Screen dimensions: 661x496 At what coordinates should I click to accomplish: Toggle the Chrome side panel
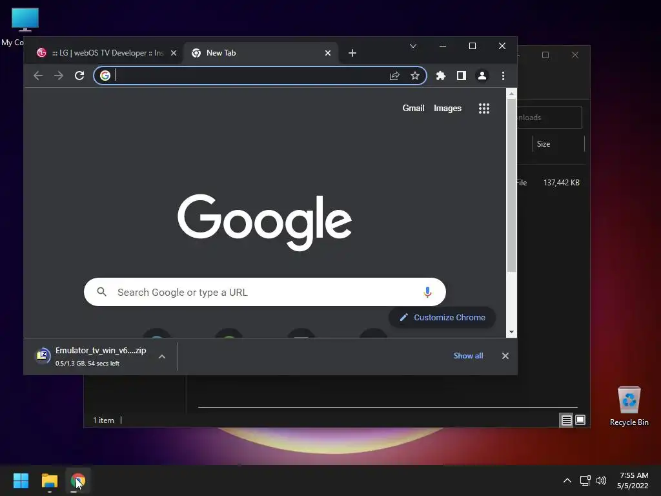[x=461, y=76]
